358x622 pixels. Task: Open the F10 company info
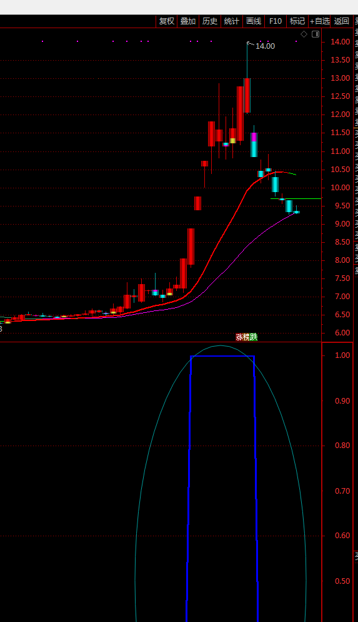276,21
